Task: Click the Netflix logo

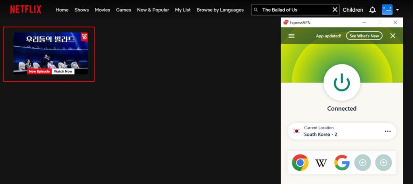Action: pos(26,10)
